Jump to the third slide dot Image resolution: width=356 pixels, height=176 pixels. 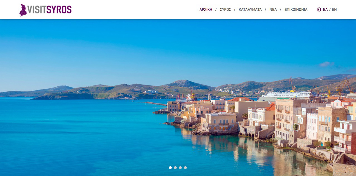(x=180, y=168)
